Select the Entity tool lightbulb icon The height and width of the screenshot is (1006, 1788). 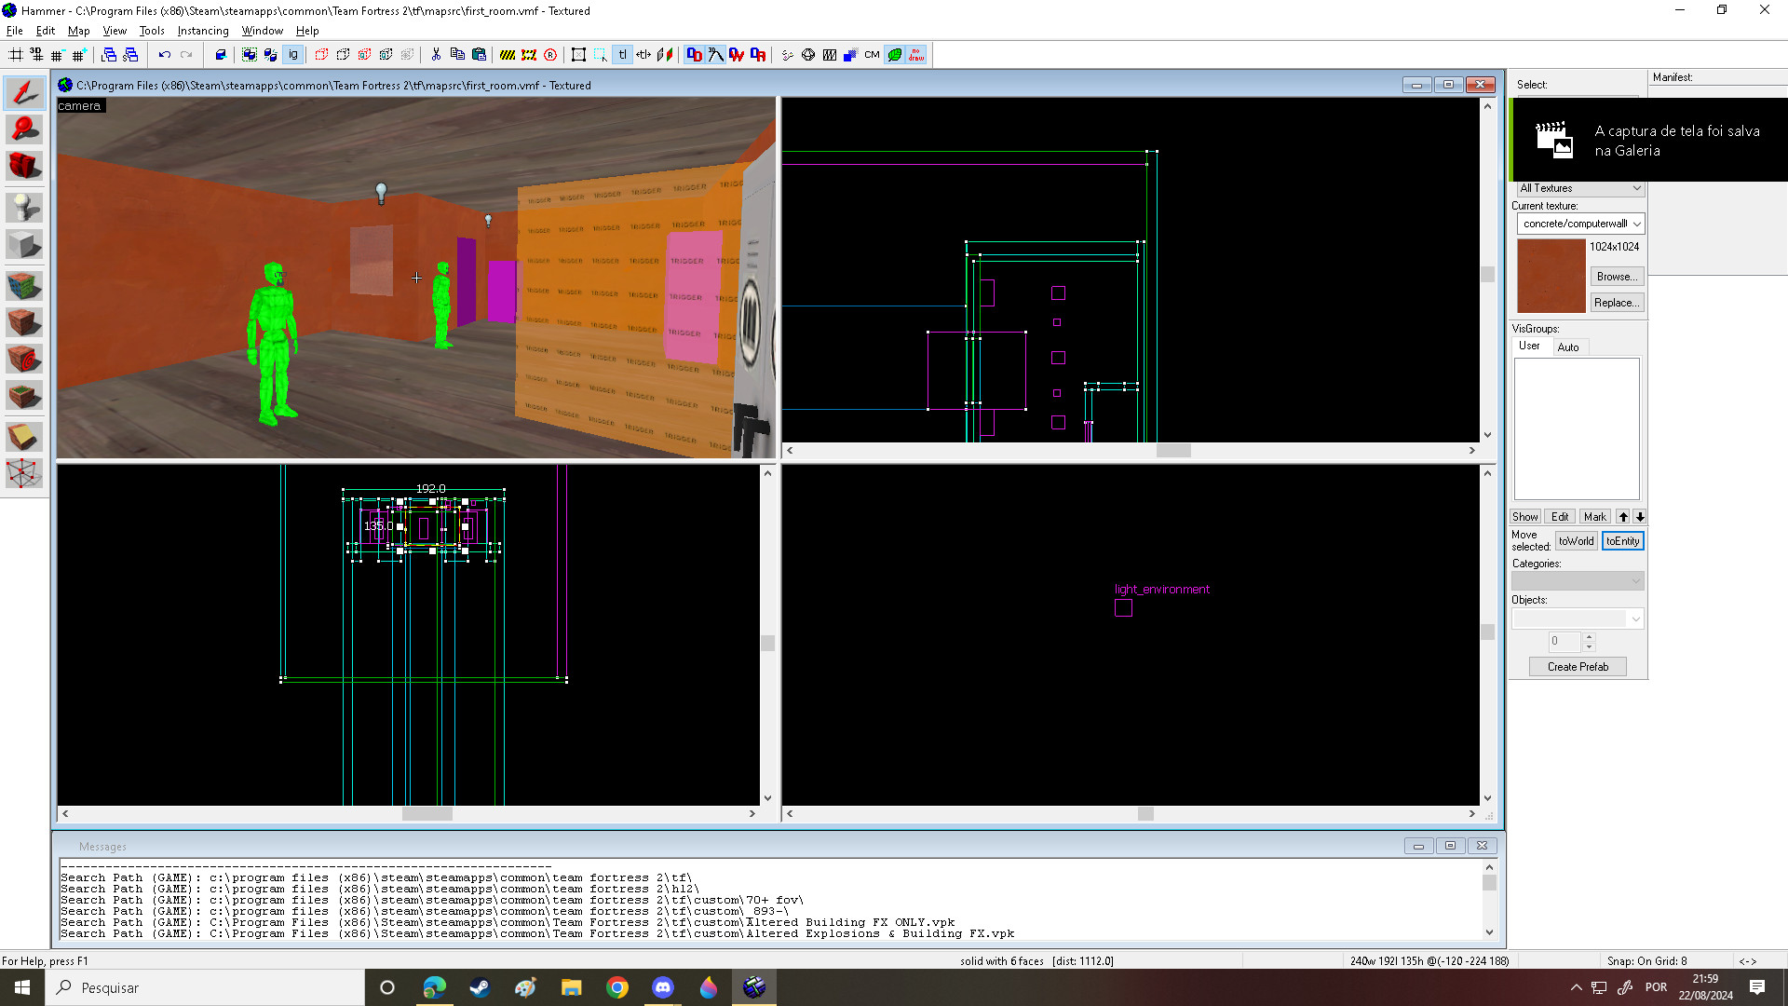[24, 207]
